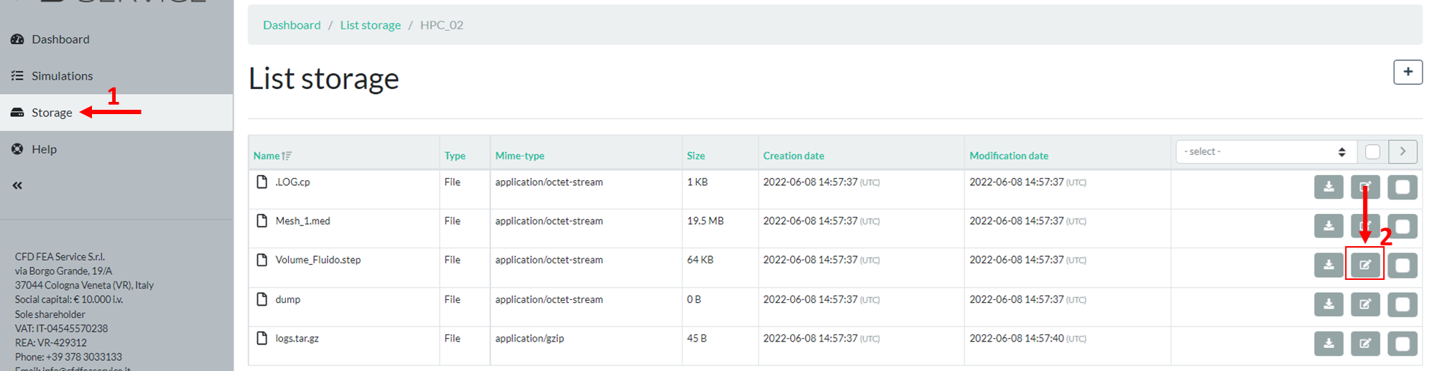Toggle the select-all checkbox in header
Viewport: 1437px width, 371px height.
click(1372, 151)
